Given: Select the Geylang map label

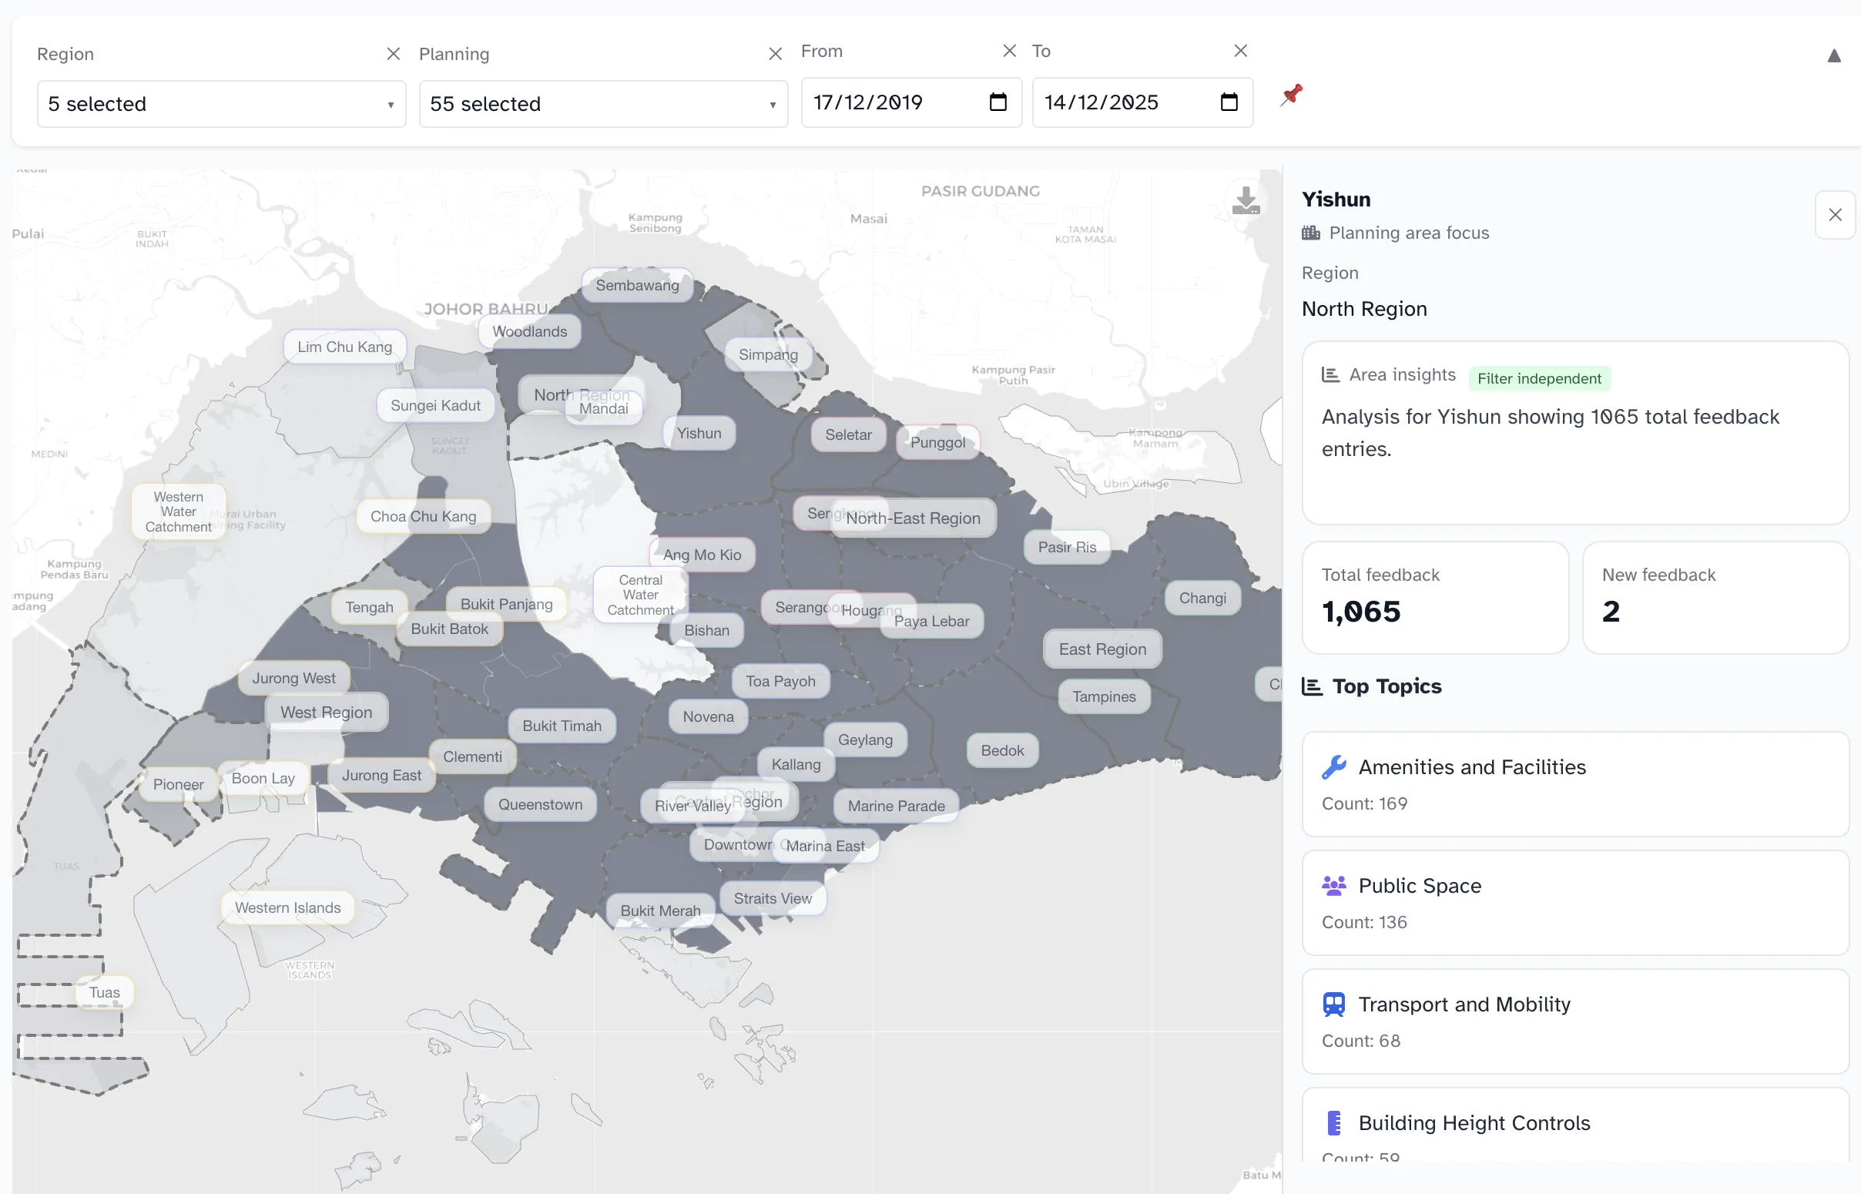Looking at the screenshot, I should (865, 740).
